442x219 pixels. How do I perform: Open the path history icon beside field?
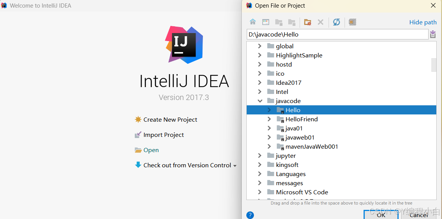pos(433,34)
